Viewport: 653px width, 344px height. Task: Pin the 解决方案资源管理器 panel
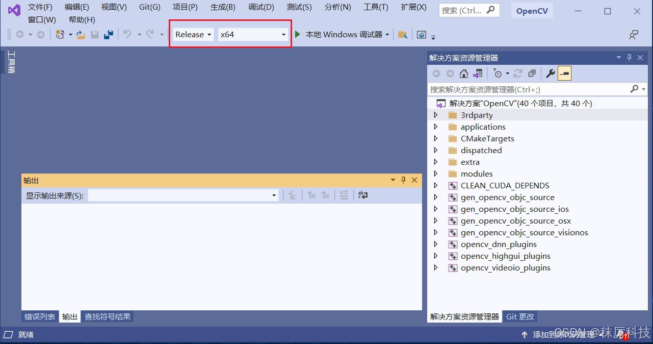pyautogui.click(x=630, y=58)
